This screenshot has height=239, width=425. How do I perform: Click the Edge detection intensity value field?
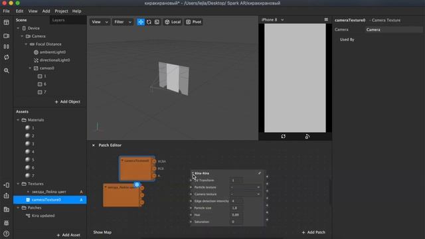[237, 201]
